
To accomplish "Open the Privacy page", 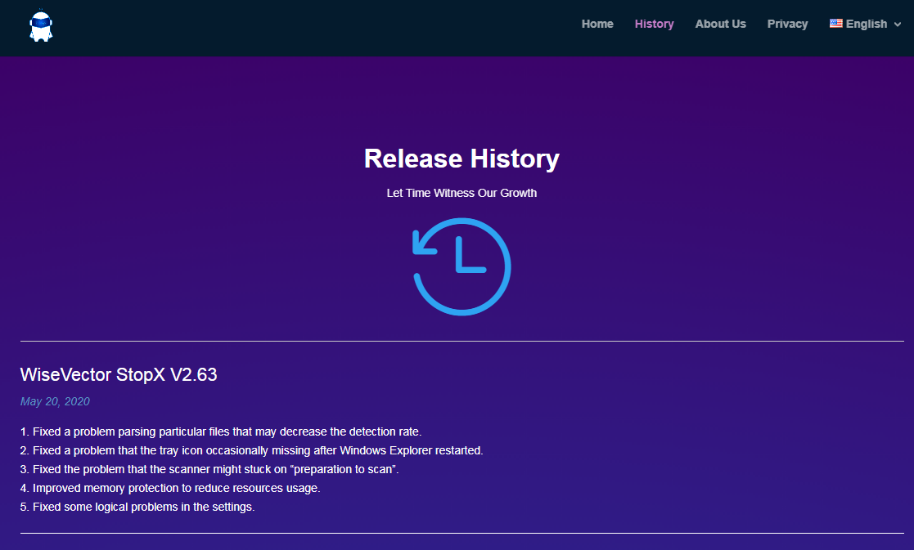I will coord(787,24).
